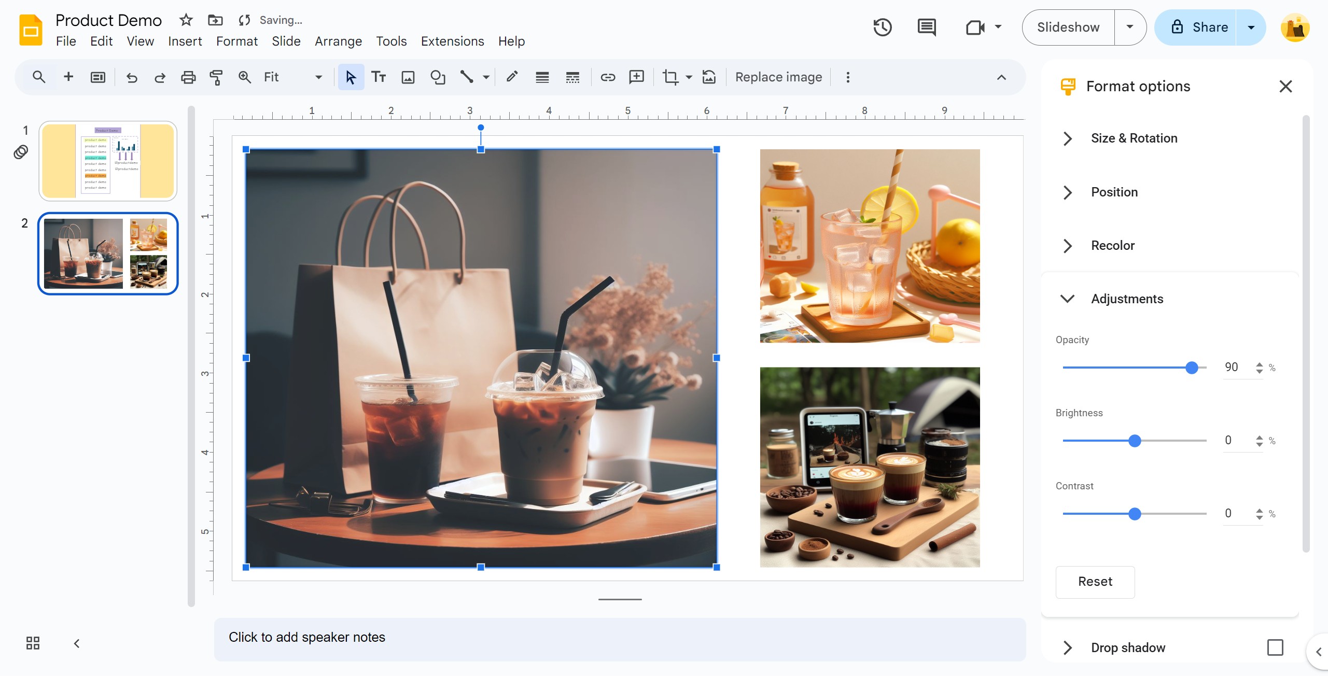This screenshot has width=1328, height=677.
Task: Change border color with pencil icon
Action: pos(512,77)
